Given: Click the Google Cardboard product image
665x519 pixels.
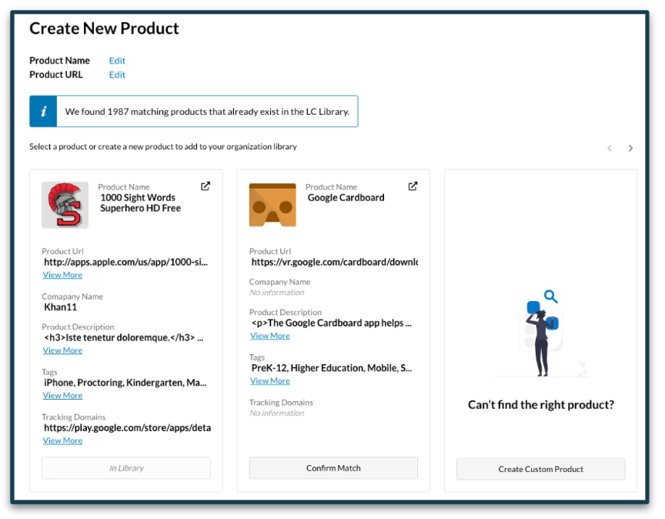Looking at the screenshot, I should pyautogui.click(x=272, y=205).
